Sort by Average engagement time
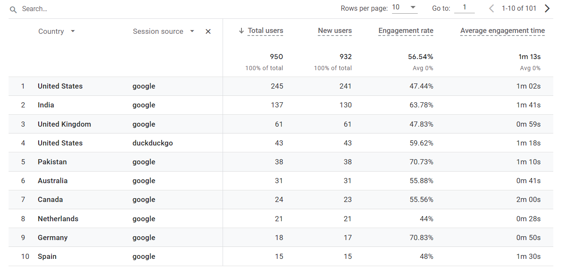Screen dimensions: 564x270 [x=502, y=30]
